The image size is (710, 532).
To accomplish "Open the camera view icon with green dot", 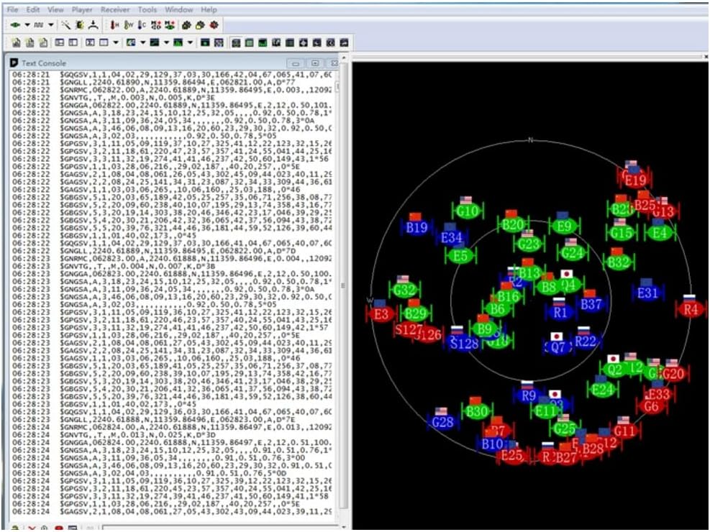I will (205, 43).
